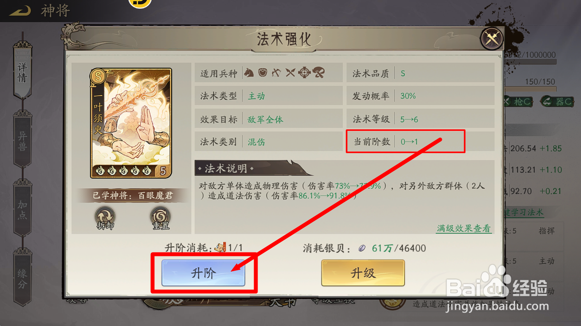Select the cavalry horse troop icon
581x326 pixels.
click(249, 73)
